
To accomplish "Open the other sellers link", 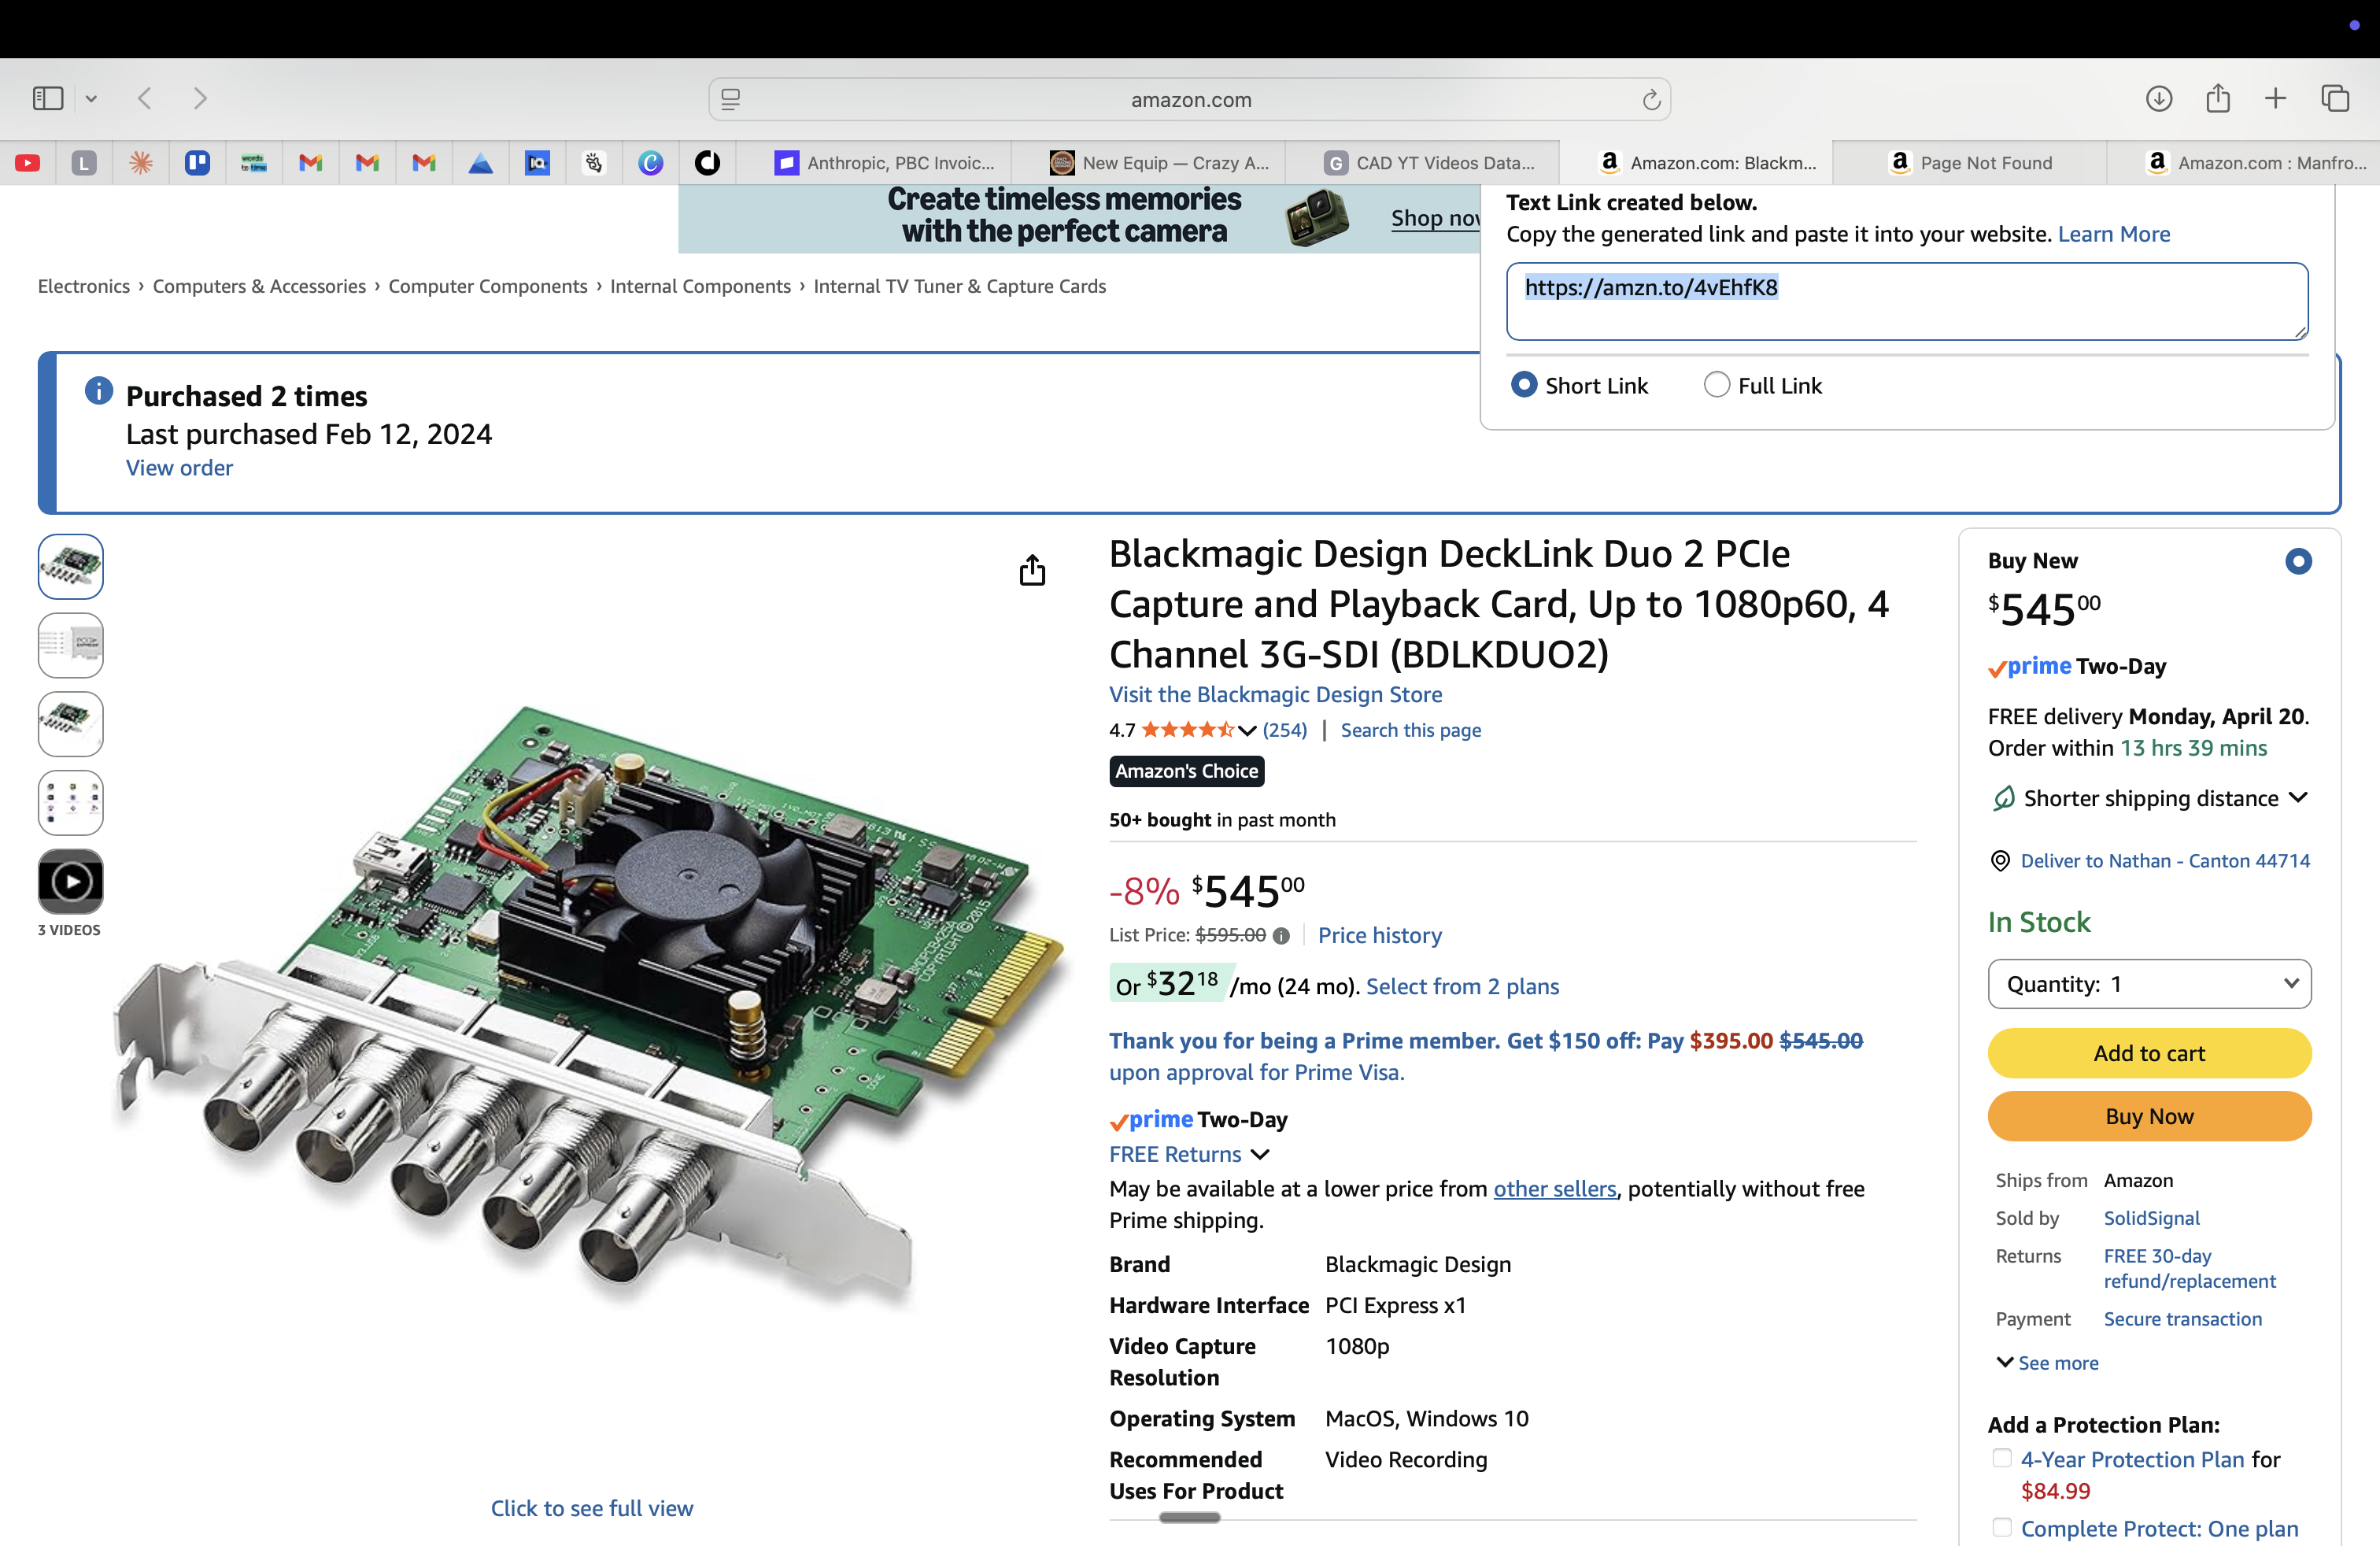I will (x=1554, y=1189).
